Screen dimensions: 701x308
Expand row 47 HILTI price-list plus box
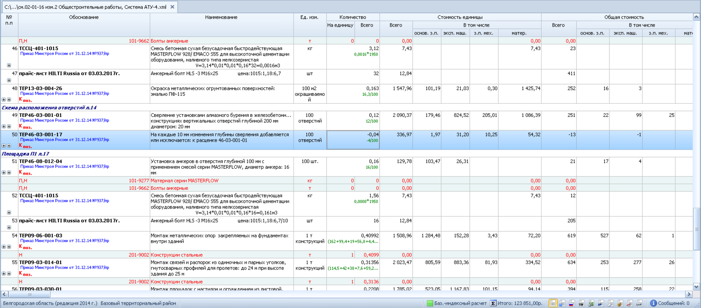(9, 80)
